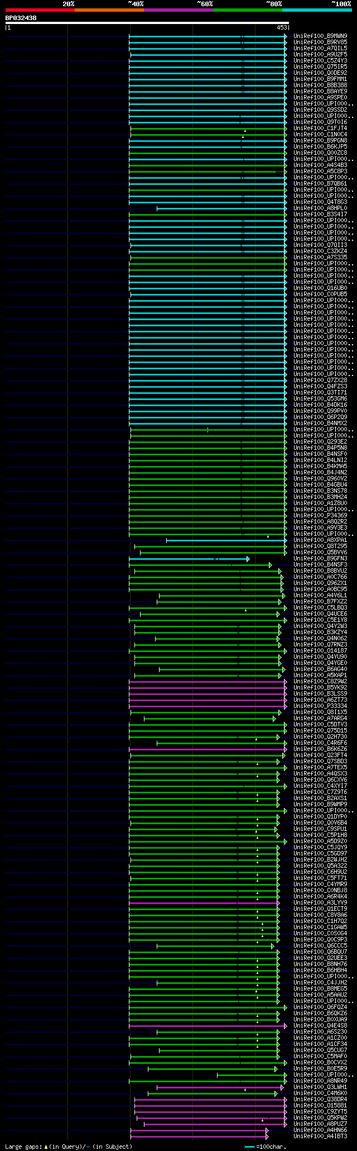Click the UniRef100_C8Z9W2 entry
This screenshot has height=1151, width=357.
(x=320, y=681)
